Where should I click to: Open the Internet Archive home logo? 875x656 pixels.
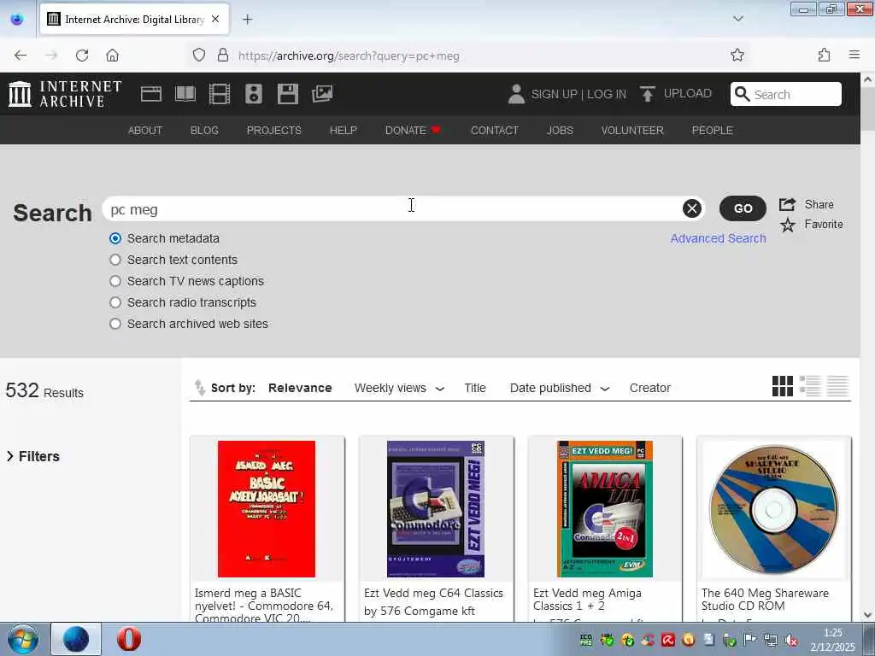65,93
